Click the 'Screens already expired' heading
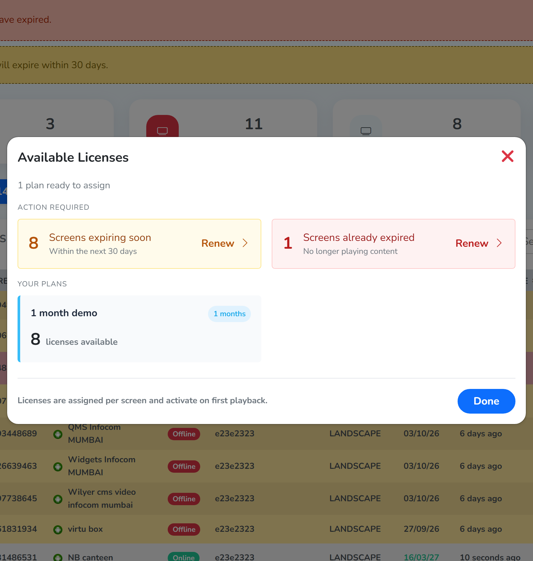This screenshot has height=561, width=533. coord(359,237)
